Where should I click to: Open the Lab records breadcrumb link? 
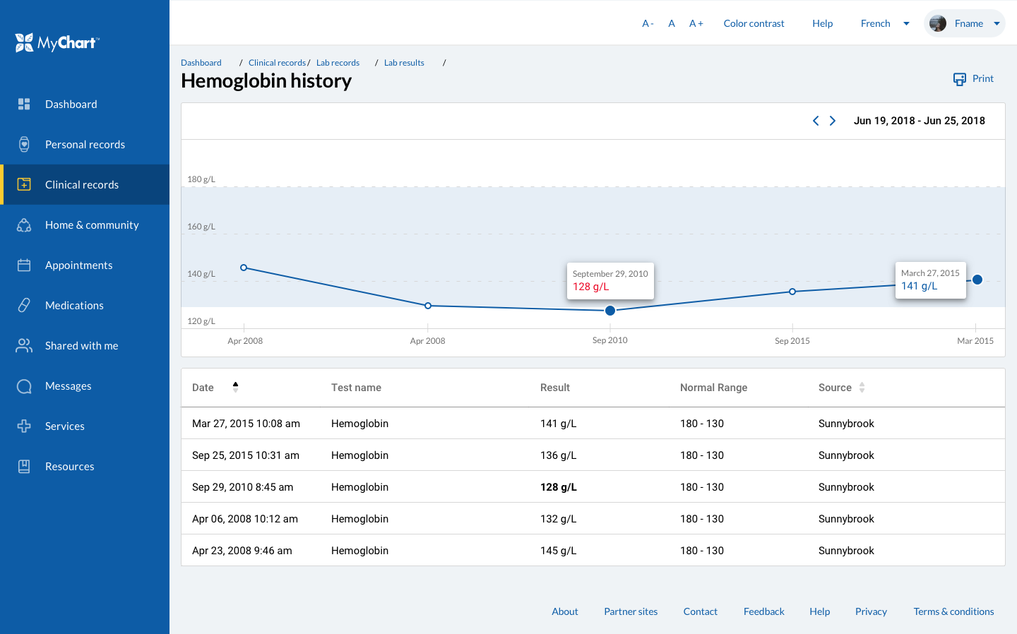pos(338,63)
